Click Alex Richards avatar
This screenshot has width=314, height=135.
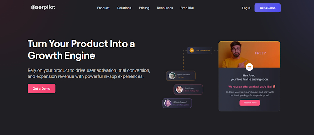click(x=172, y=76)
